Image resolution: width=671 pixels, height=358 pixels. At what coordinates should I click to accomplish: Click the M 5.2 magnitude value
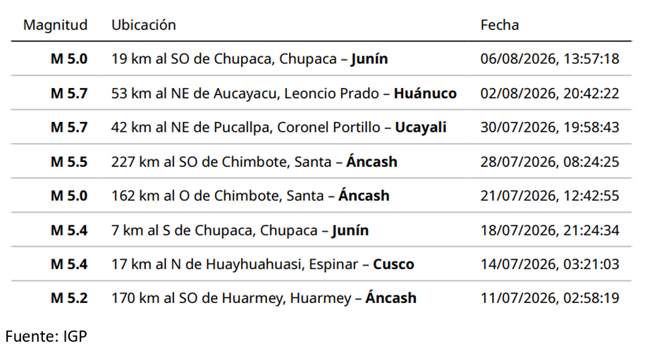click(x=69, y=297)
